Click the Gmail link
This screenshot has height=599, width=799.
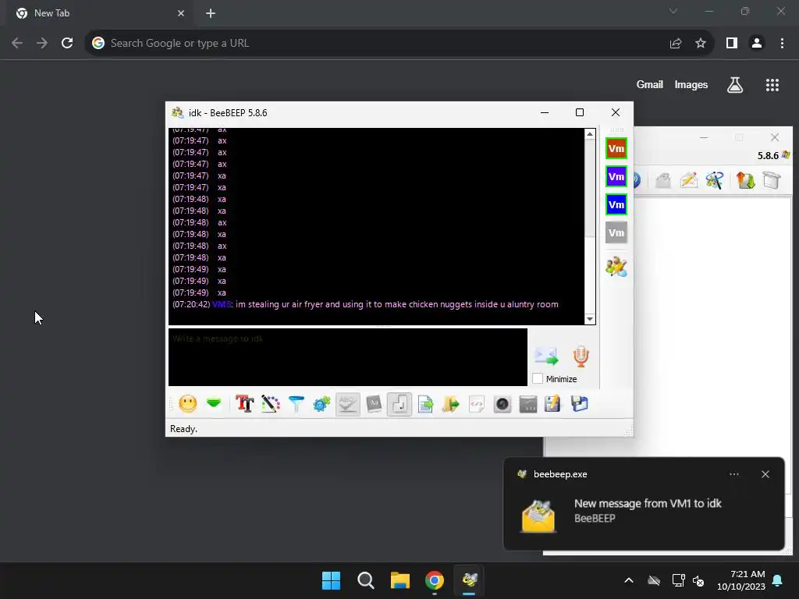649,84
